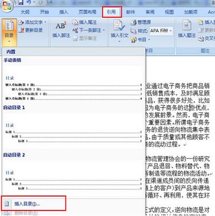
Task: Switch to the 开始 tab
Action: [x=44, y=12]
